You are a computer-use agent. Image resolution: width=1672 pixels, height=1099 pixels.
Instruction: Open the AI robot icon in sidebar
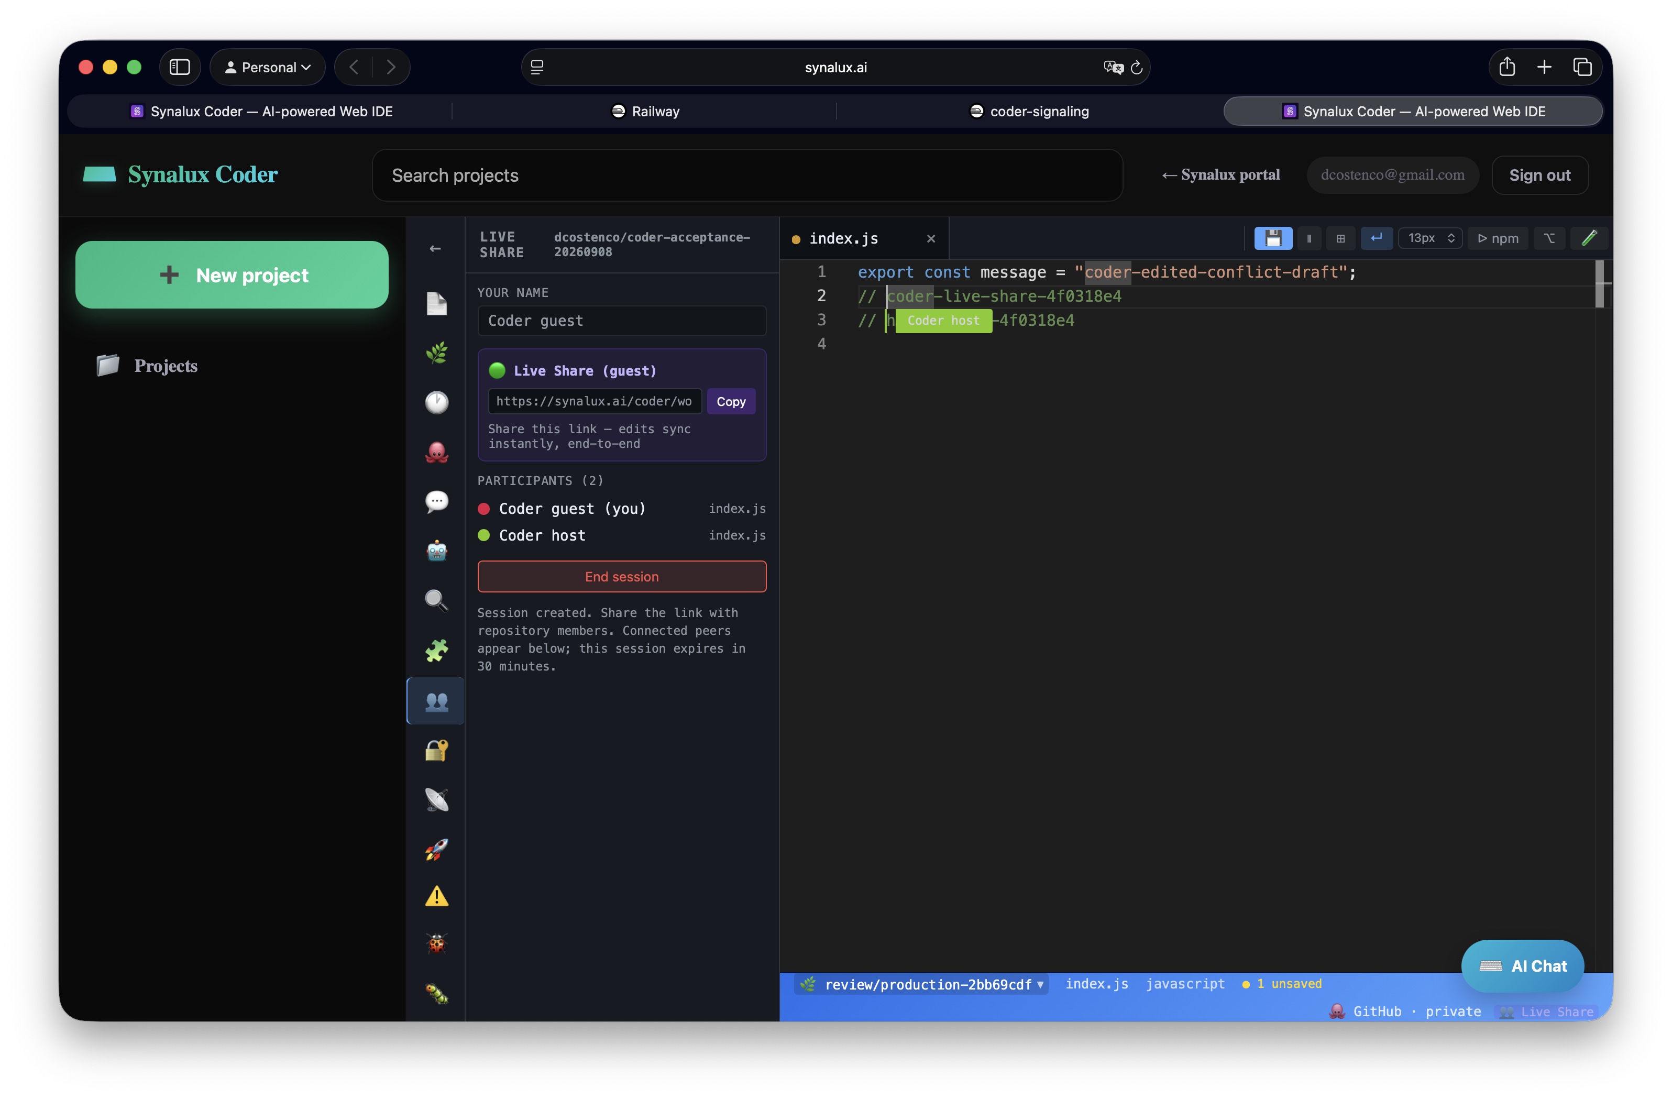pyautogui.click(x=436, y=551)
